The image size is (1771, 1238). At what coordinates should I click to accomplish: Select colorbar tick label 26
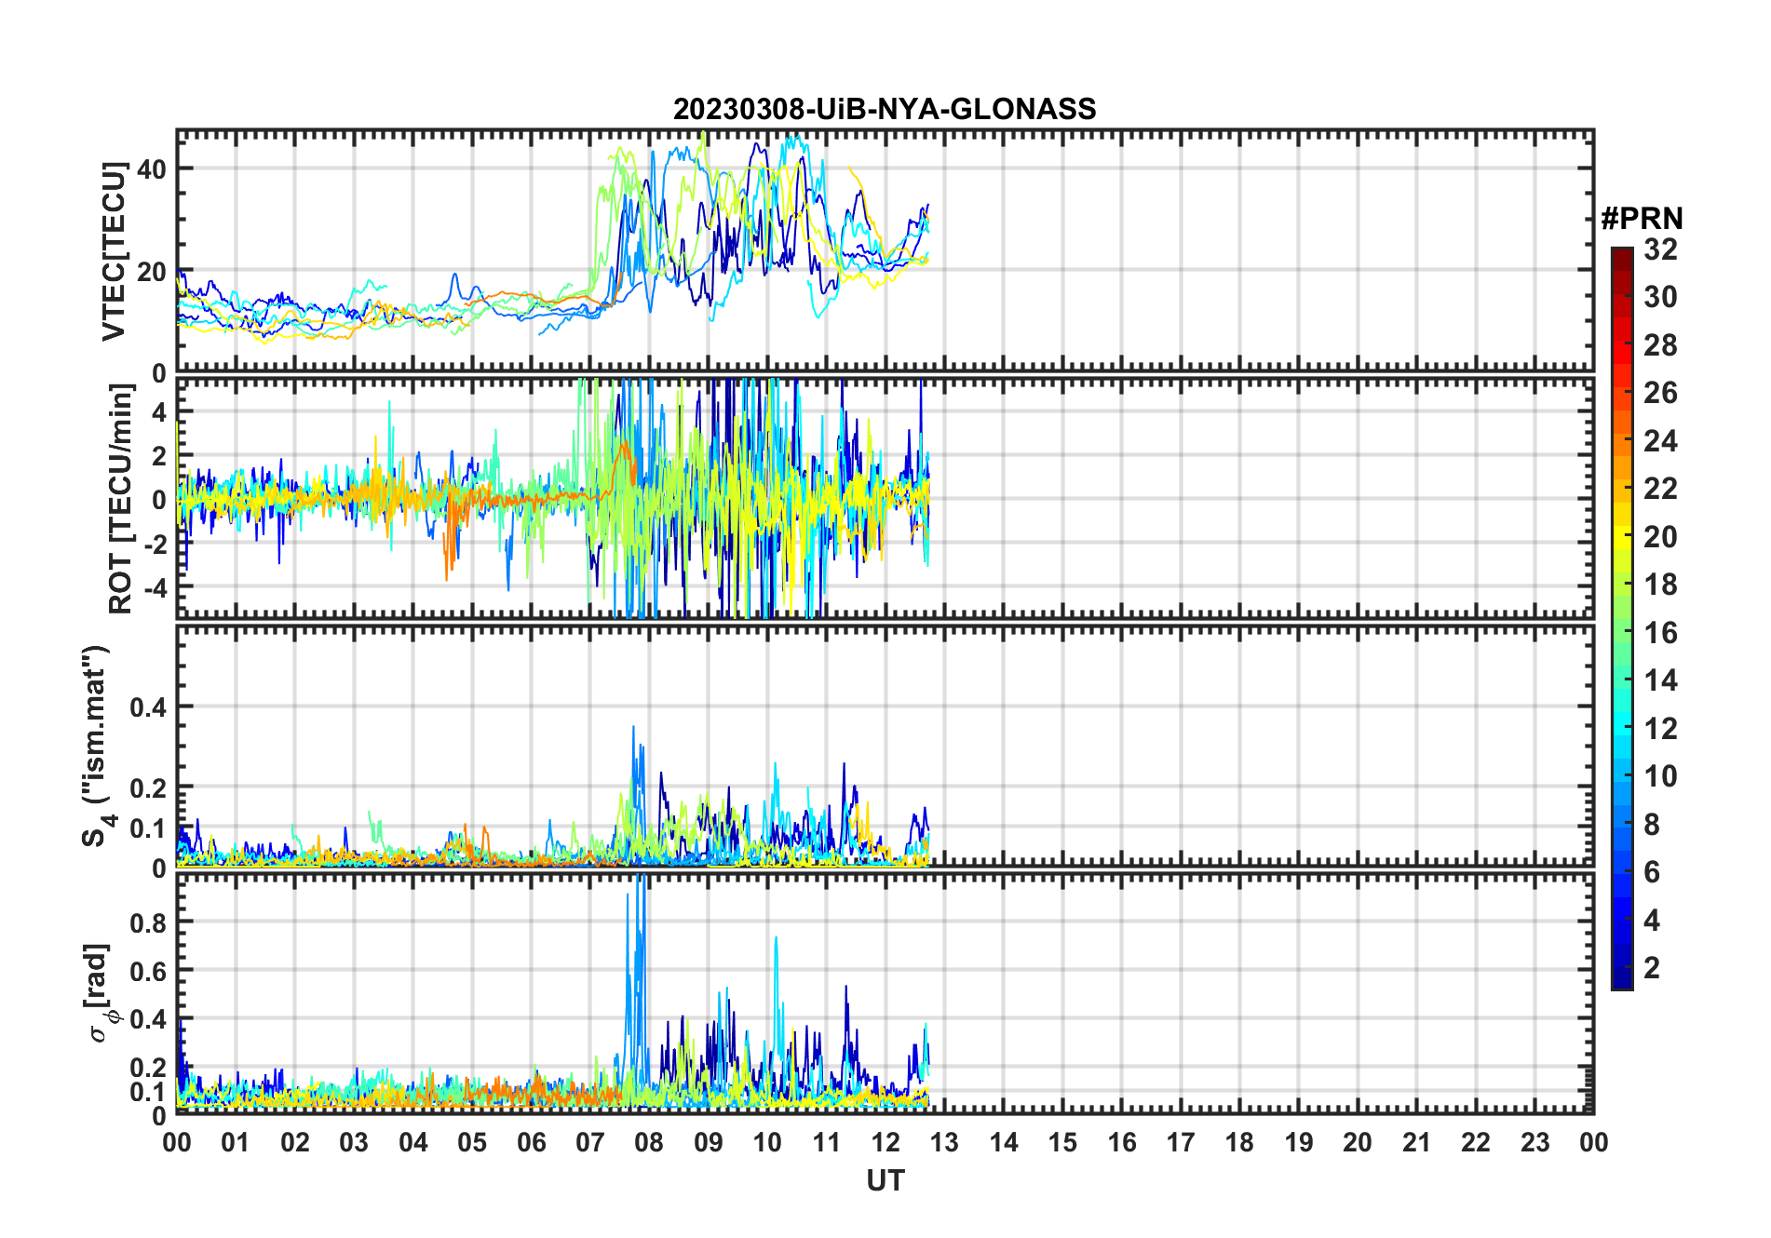(x=1660, y=393)
